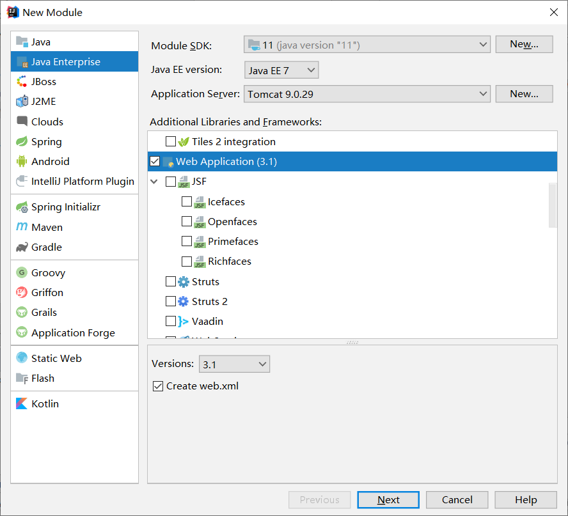Image resolution: width=568 pixels, height=516 pixels.
Task: Click the Next button
Action: tap(388, 500)
